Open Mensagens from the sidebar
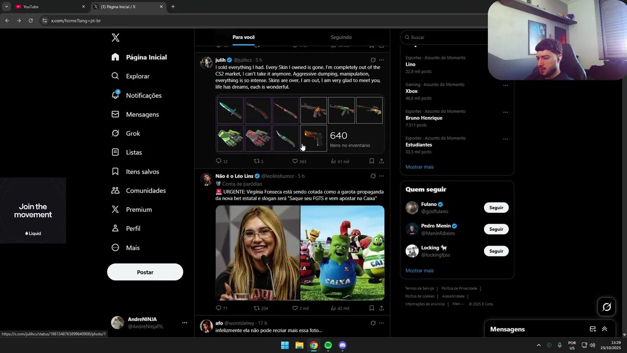 136,114
